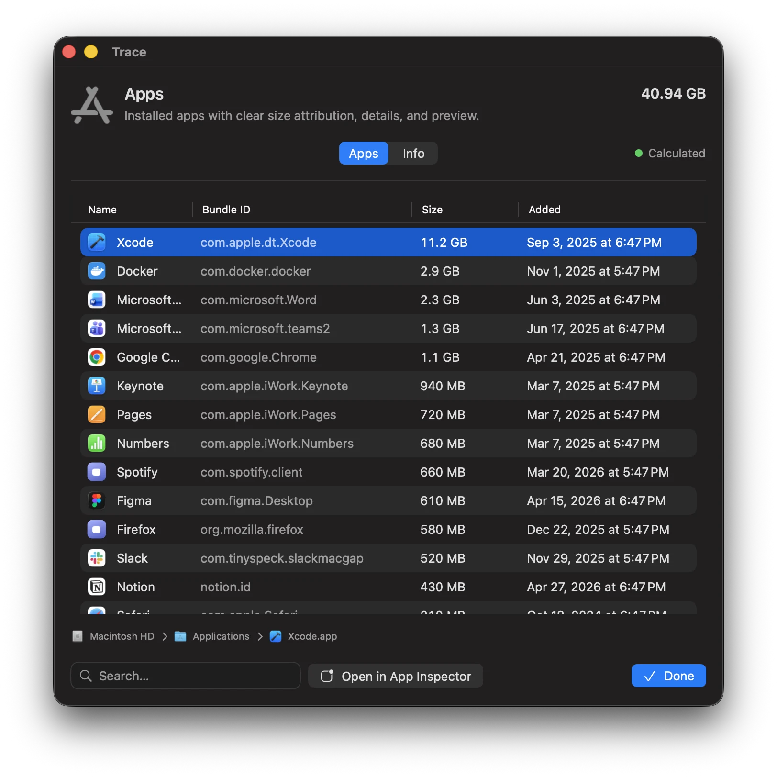Click Macintosh HD in the path bar
The width and height of the screenshot is (777, 777).
pos(122,636)
